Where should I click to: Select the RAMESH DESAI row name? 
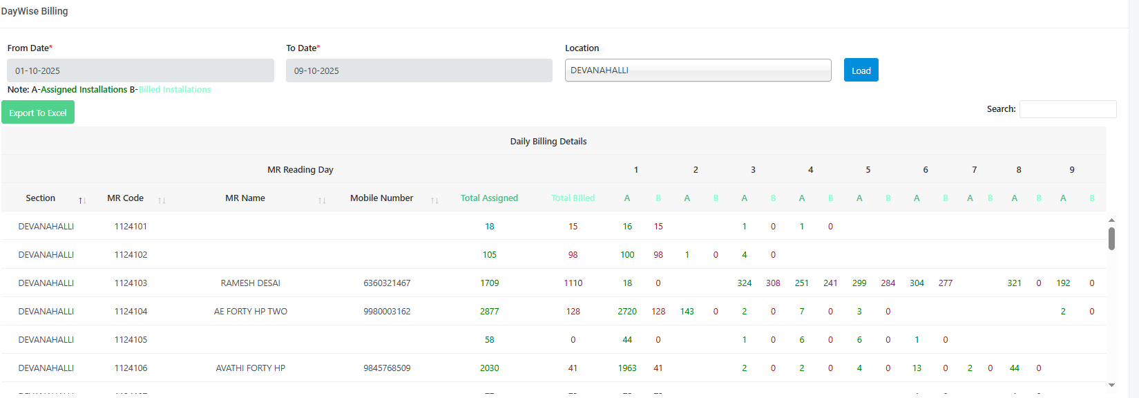click(x=250, y=283)
